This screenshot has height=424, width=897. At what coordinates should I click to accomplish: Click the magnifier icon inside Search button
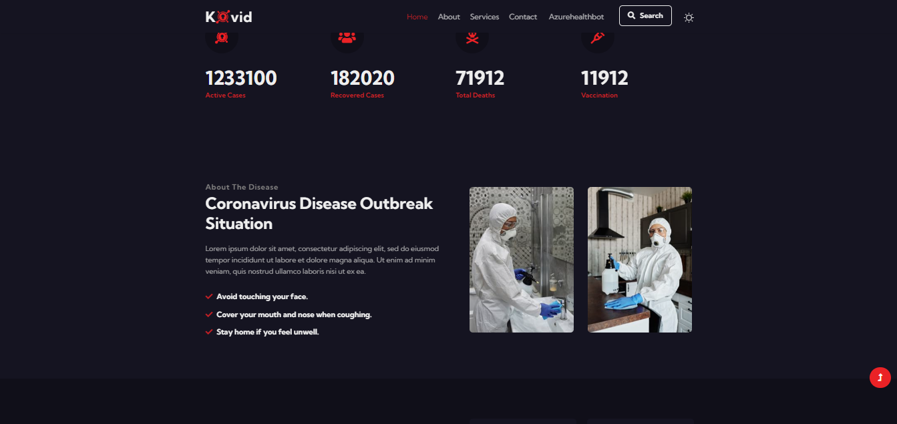coord(631,15)
